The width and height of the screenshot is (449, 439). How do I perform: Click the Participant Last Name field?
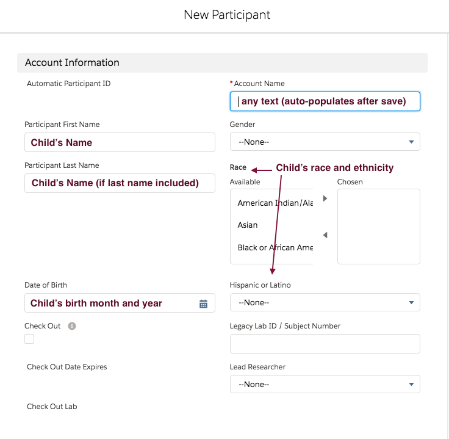click(120, 183)
